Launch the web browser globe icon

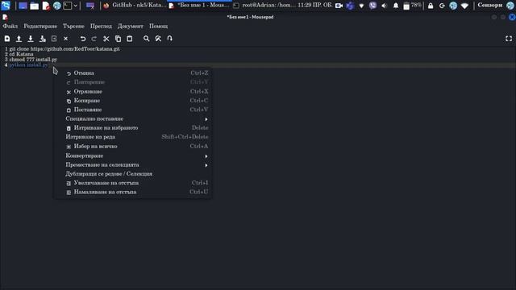pos(57,6)
